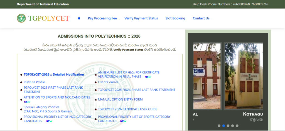Open Annexure I List of HLCs link
285x131 pixels.
(x=129, y=75)
